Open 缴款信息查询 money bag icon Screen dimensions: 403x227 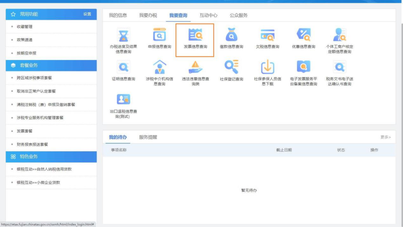pyautogui.click(x=231, y=35)
